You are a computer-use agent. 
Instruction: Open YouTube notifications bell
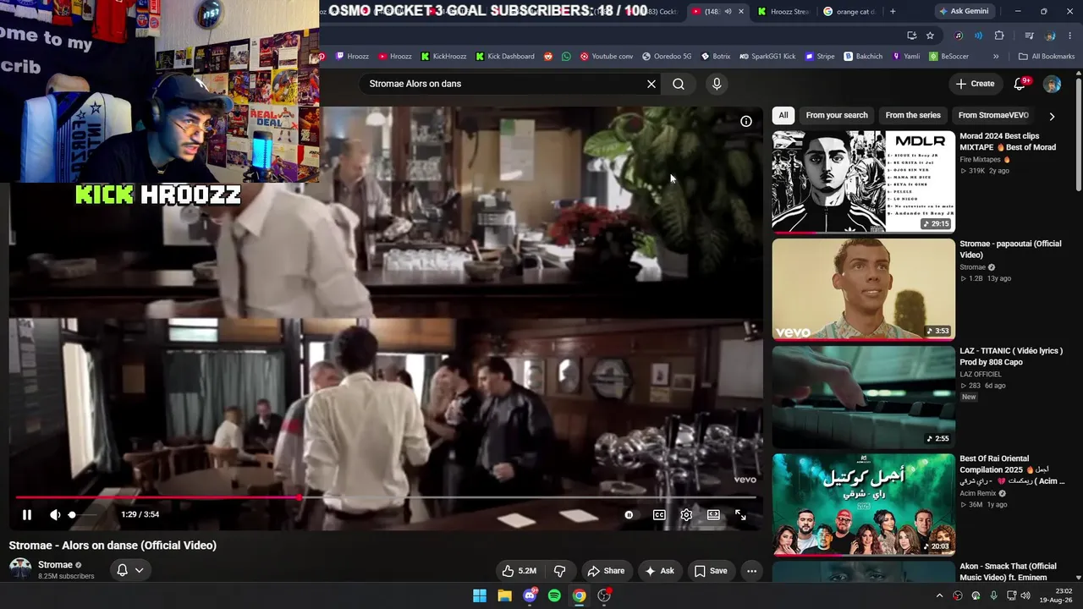pos(1020,84)
